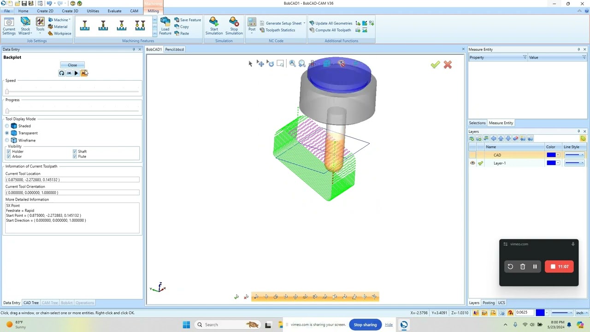Viewport: 590px width, 332px height.
Task: Start the simulation
Action: point(214,26)
